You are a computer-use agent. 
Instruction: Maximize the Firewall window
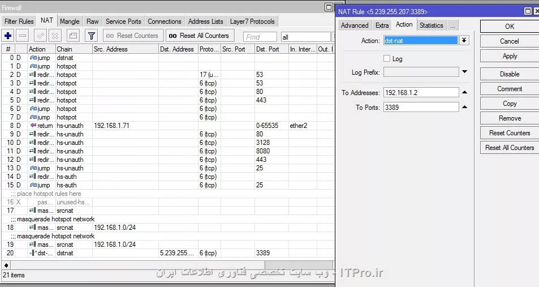pyautogui.click(x=329, y=7)
